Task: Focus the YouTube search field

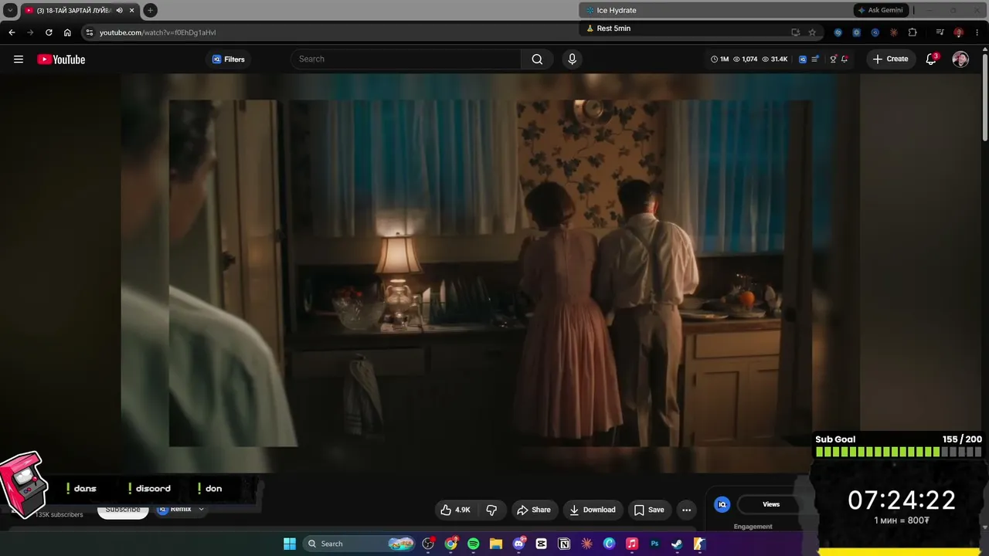Action: tap(406, 59)
